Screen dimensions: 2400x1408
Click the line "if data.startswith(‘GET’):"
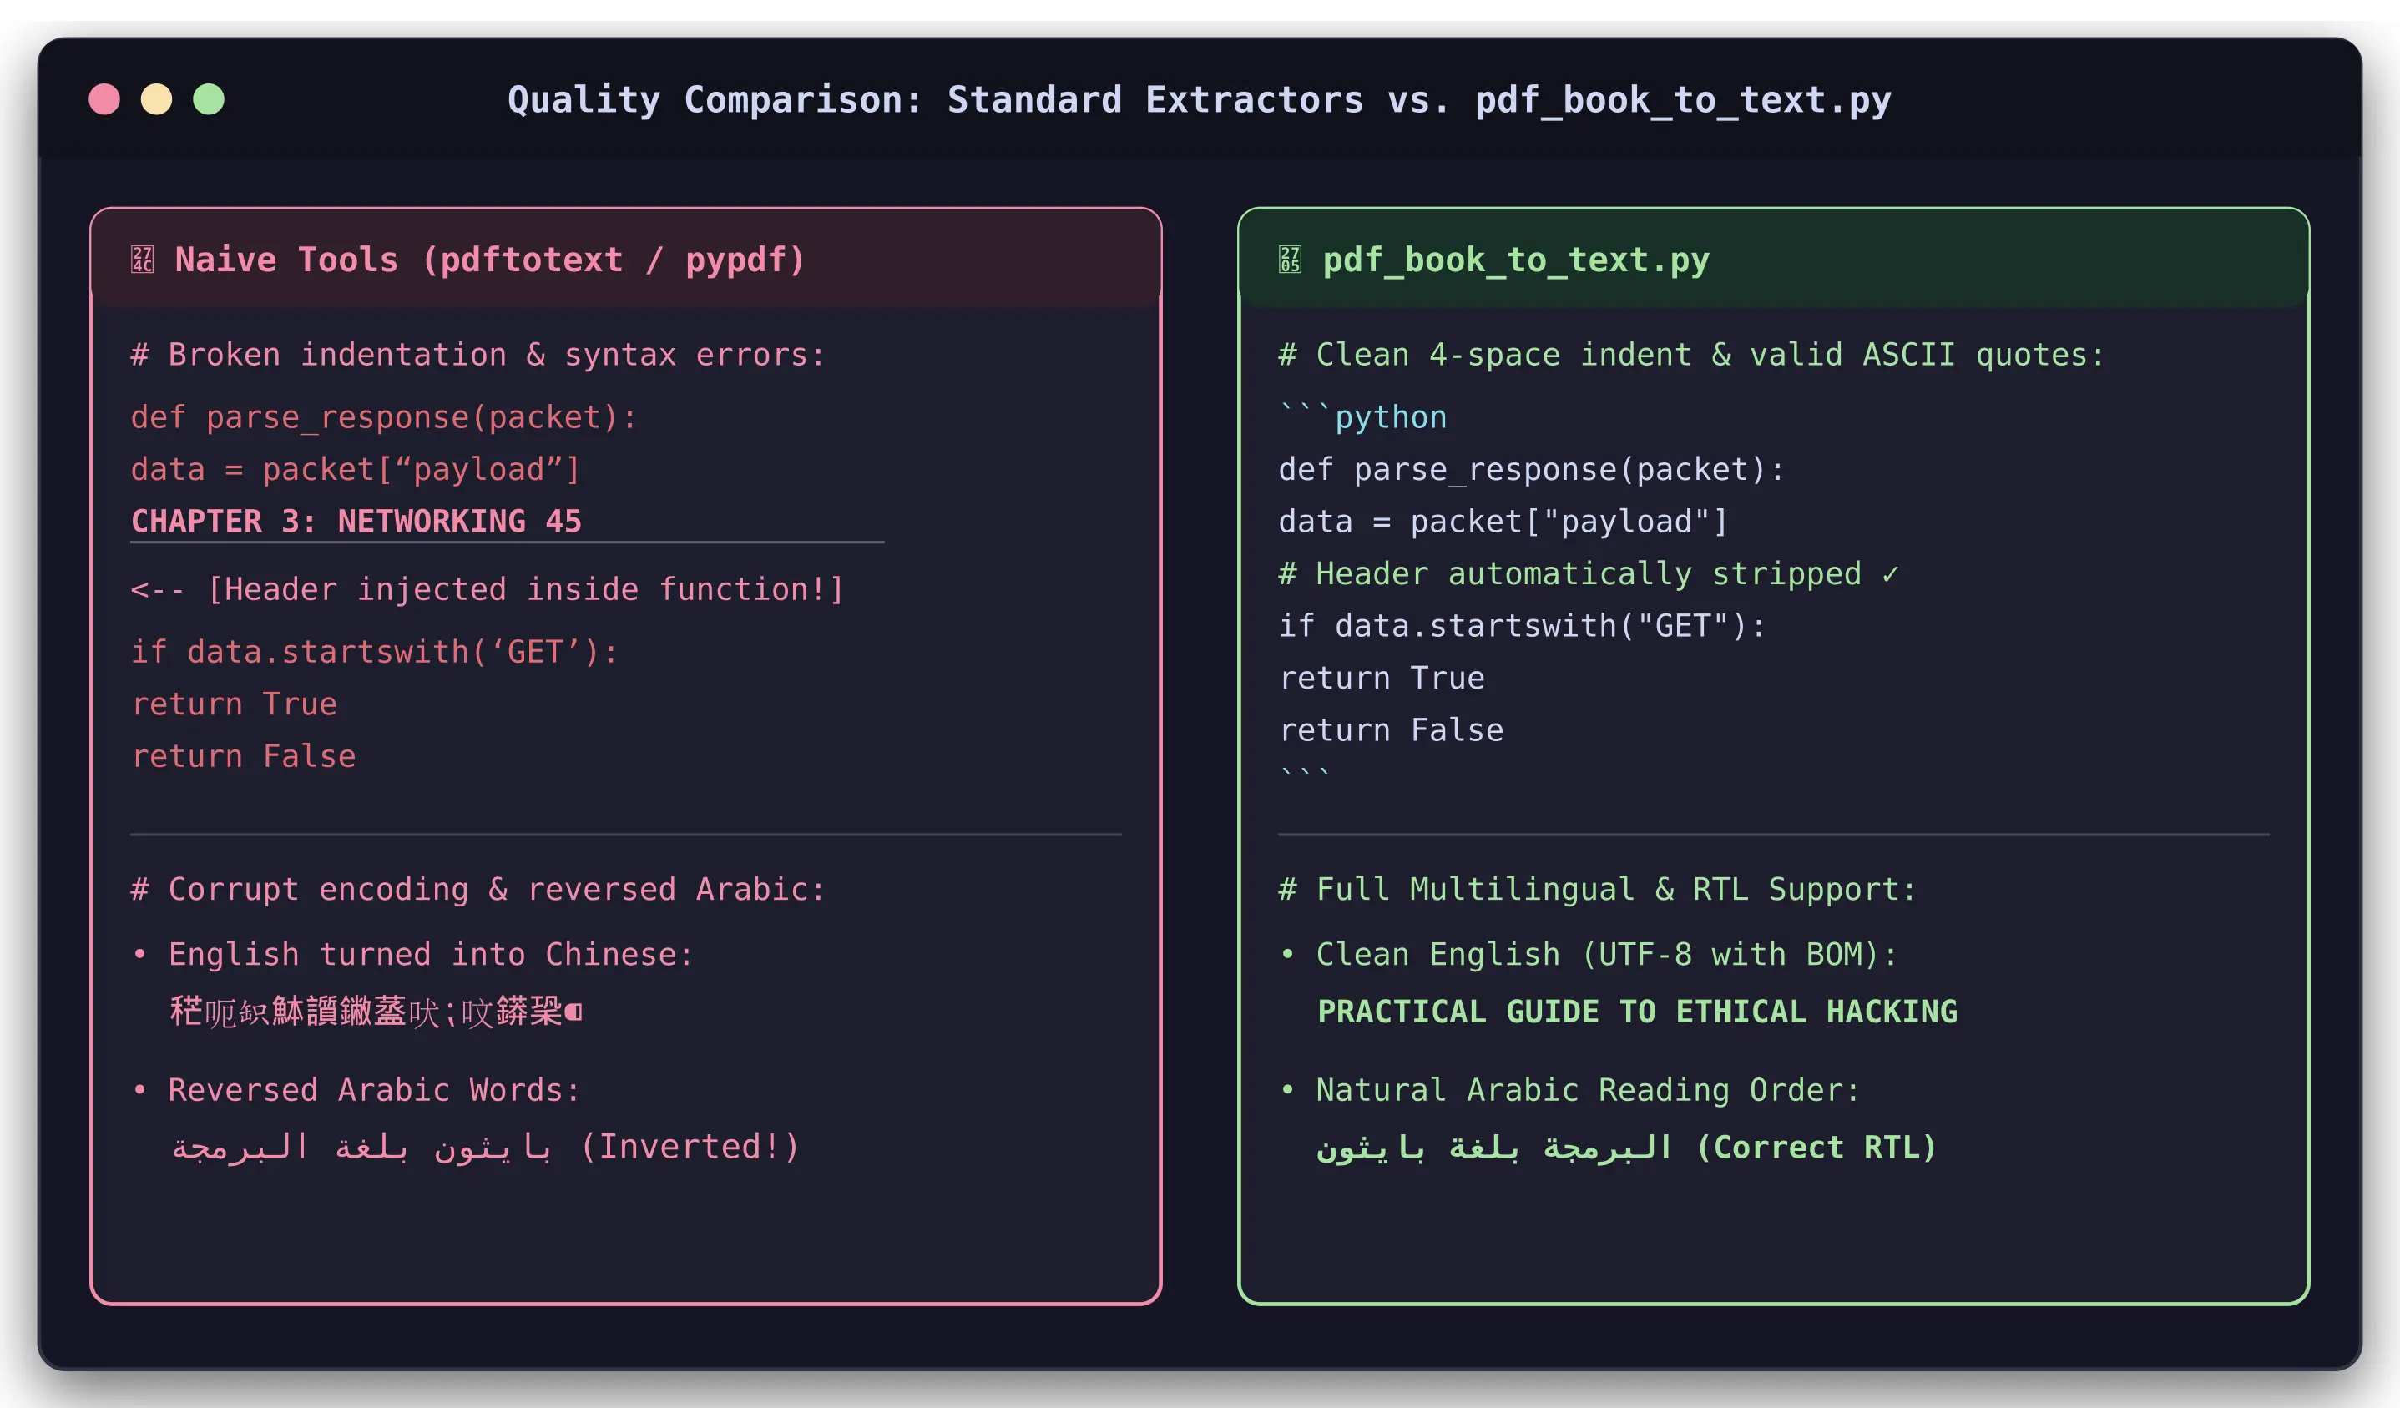(x=374, y=652)
